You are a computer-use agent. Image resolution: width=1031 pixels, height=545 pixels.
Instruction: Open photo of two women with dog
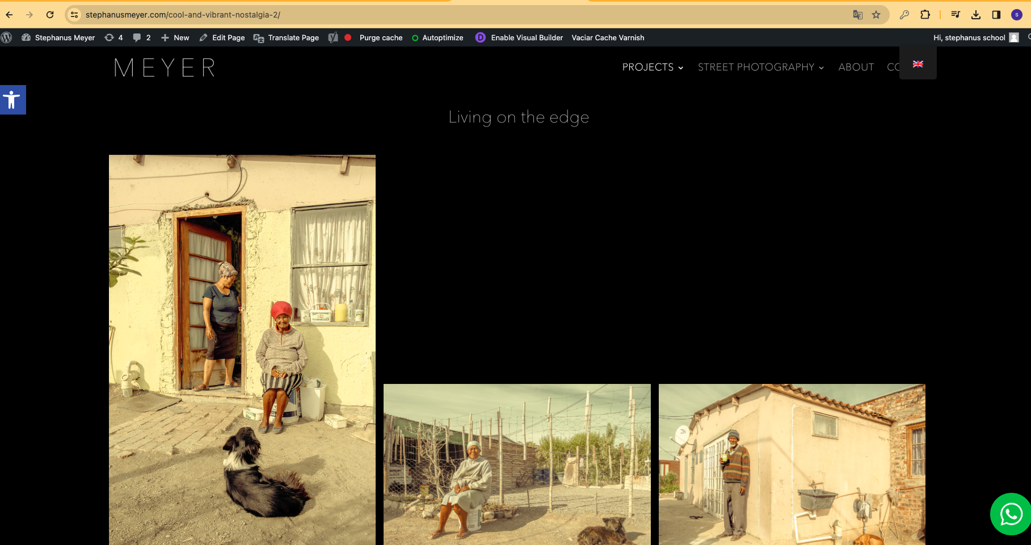pyautogui.click(x=242, y=350)
